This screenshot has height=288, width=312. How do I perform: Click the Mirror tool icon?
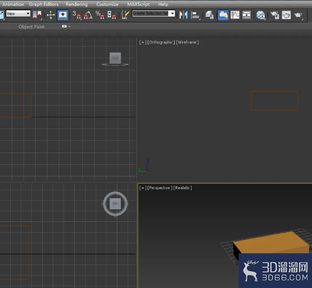pos(183,15)
